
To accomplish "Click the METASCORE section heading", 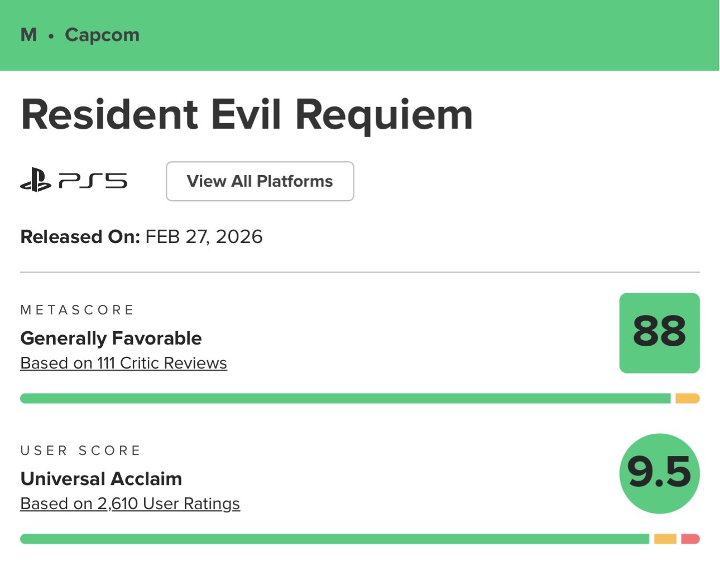I will [77, 310].
